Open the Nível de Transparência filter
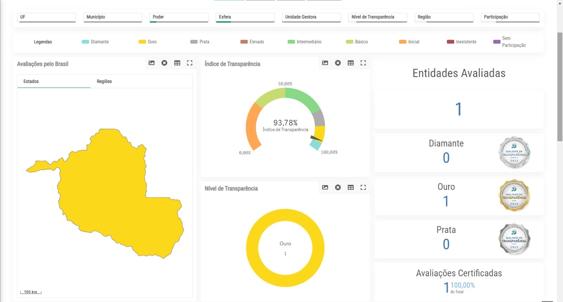Screen dimensions: 563x302 point(377,17)
